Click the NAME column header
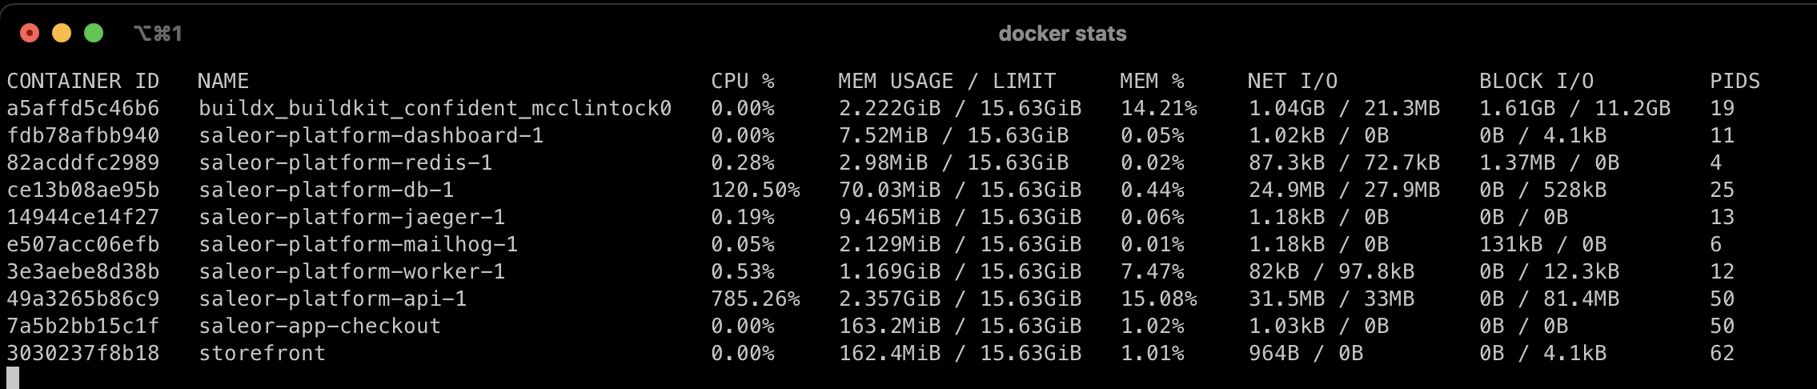The height and width of the screenshot is (389, 1817). (223, 81)
